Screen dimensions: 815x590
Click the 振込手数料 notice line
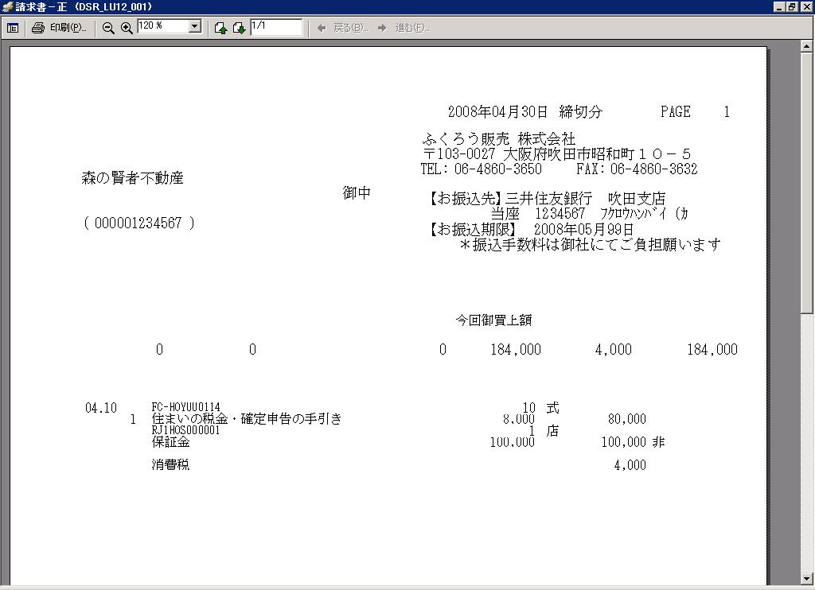pyautogui.click(x=591, y=244)
